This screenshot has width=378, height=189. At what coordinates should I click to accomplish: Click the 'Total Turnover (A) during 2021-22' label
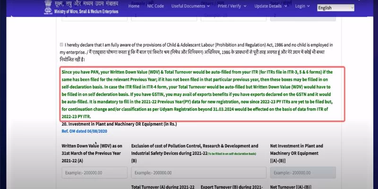coord(163,187)
